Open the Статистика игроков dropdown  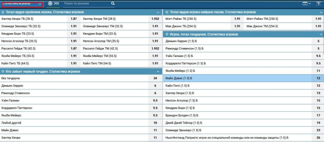coord(22,4)
